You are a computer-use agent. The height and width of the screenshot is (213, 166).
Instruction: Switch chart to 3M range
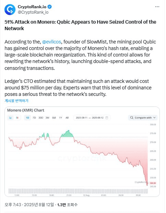47,118
